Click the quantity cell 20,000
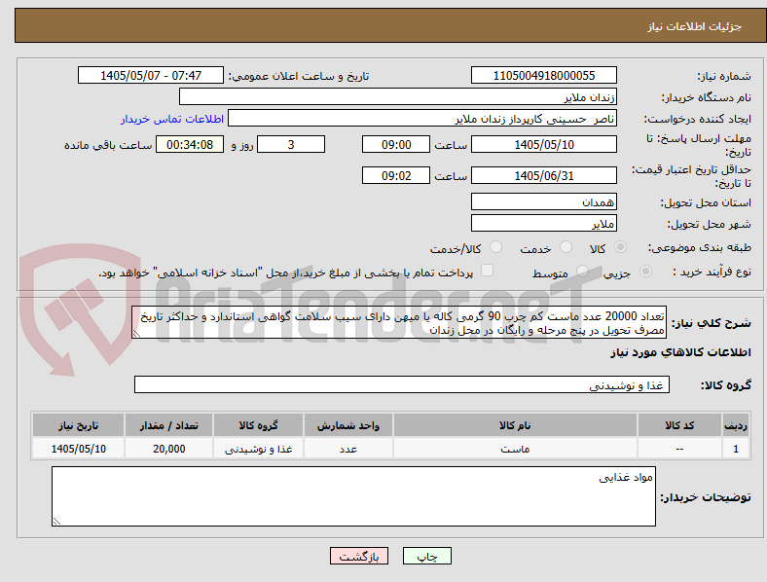 click(168, 449)
